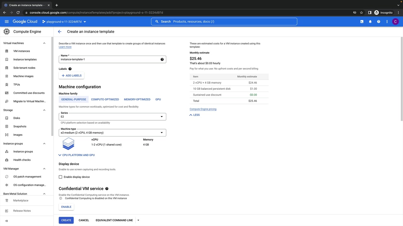The width and height of the screenshot is (403, 226).
Task: Open Confidential VM service help tooltip
Action: (x=107, y=189)
